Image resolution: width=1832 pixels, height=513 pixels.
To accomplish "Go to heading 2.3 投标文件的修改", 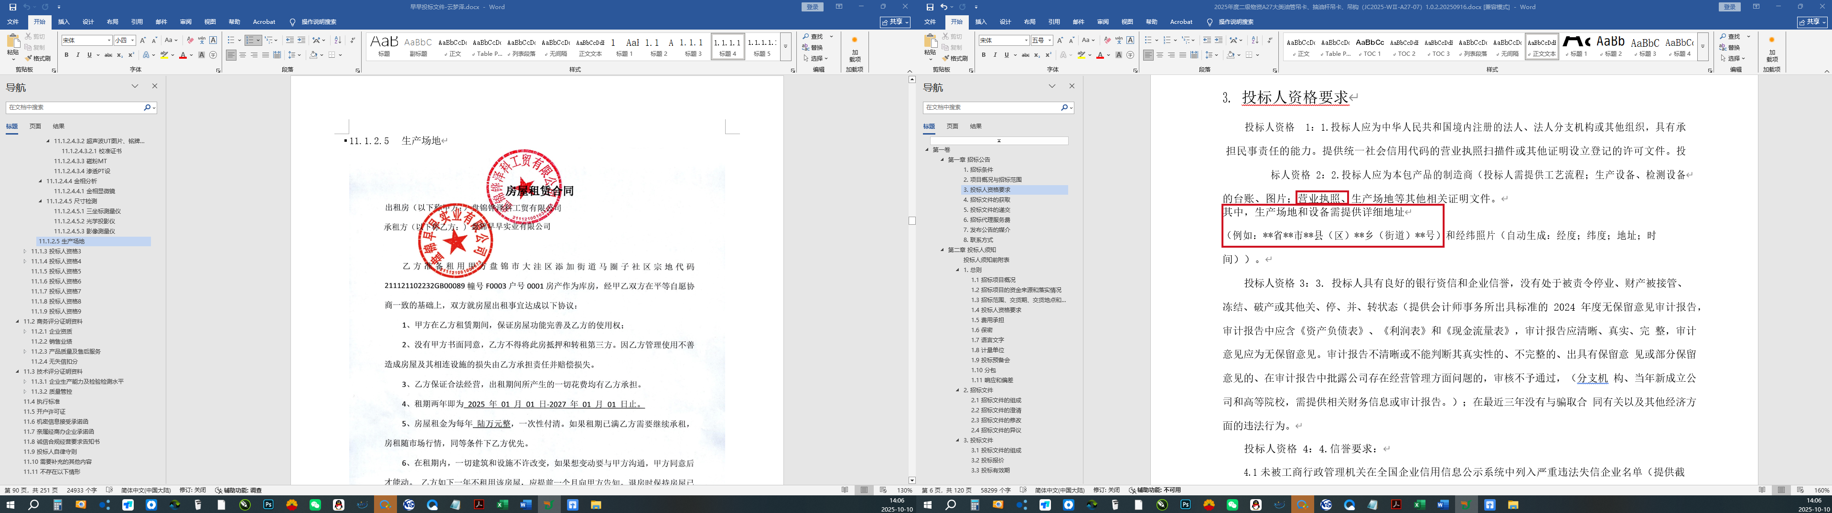I will coord(996,420).
